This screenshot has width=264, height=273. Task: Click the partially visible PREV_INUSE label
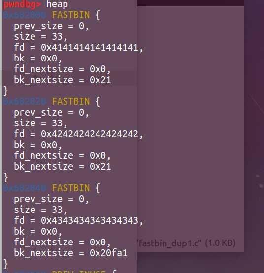[79, 271]
